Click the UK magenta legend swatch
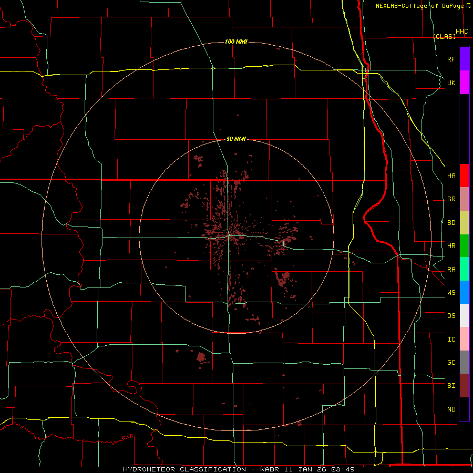 click(x=464, y=83)
